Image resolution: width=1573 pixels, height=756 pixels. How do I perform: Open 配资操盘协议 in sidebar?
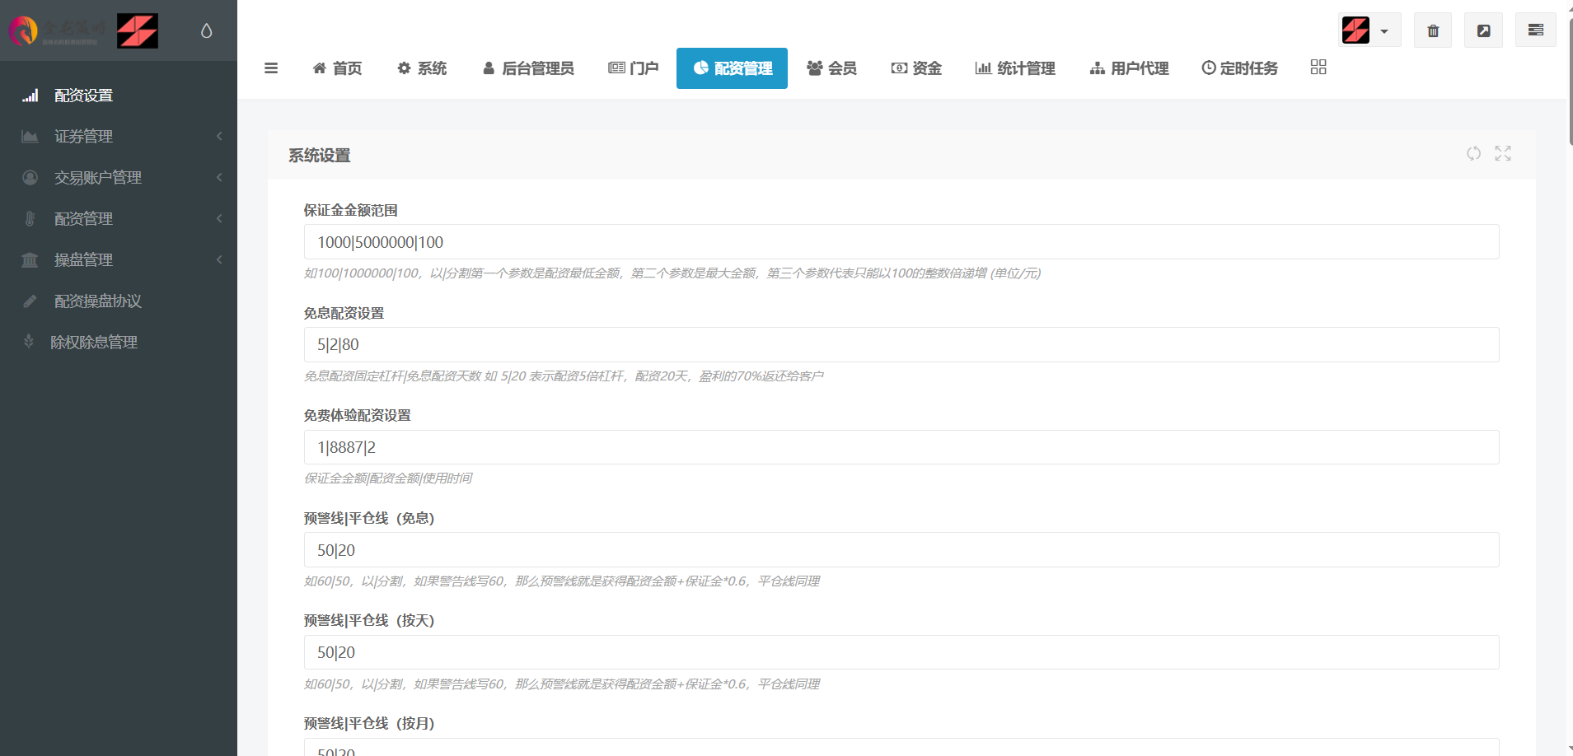[98, 301]
